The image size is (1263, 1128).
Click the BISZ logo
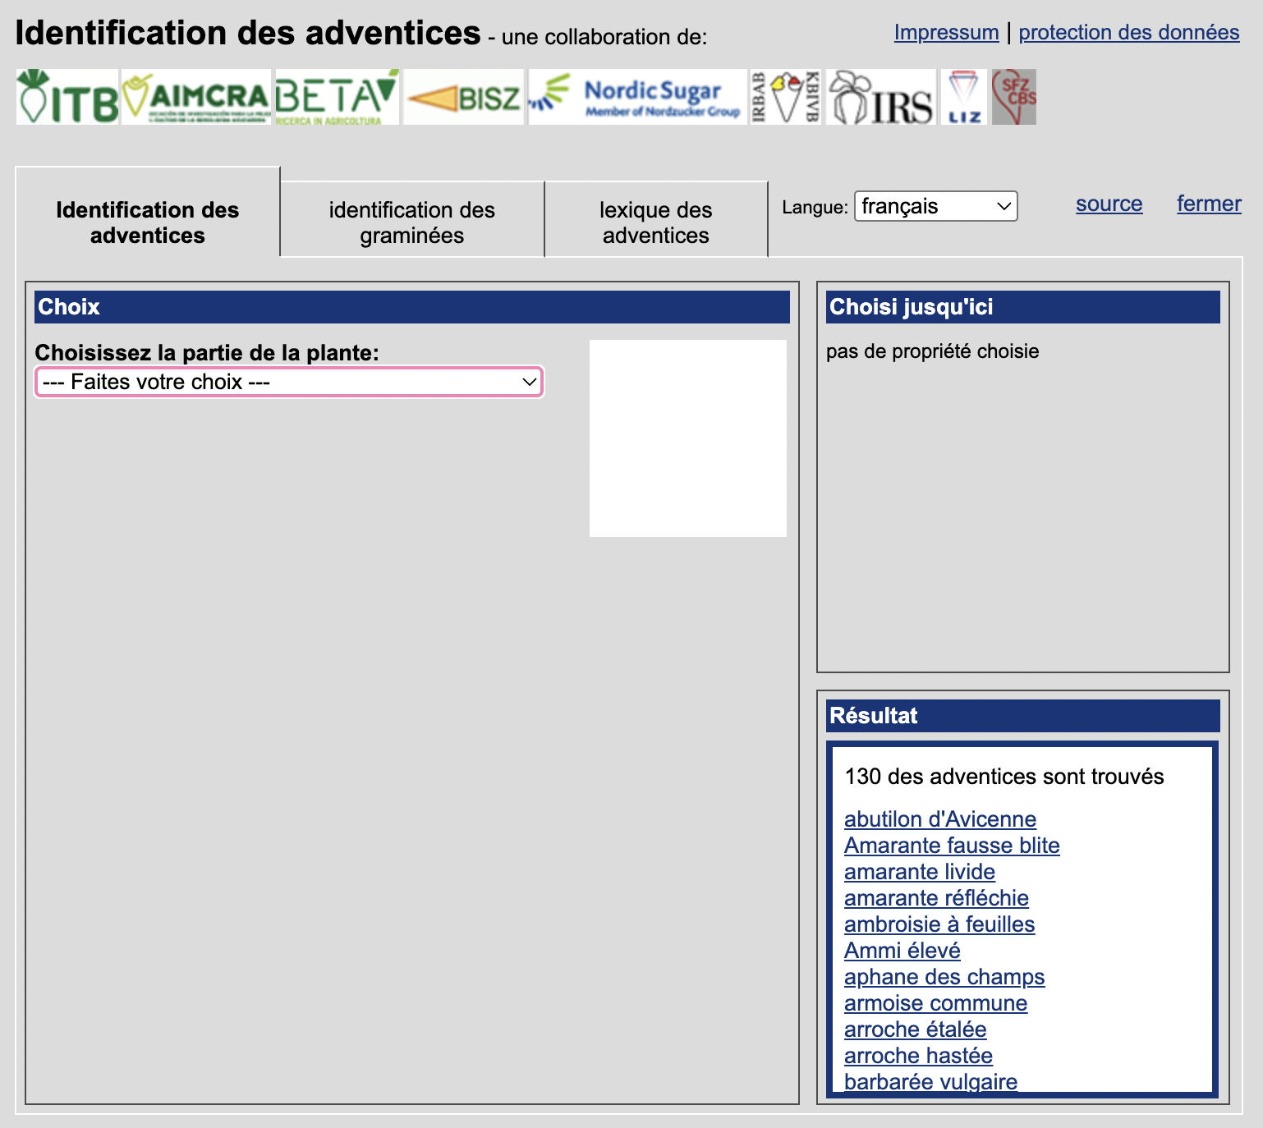(464, 97)
